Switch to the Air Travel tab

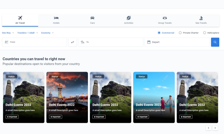[x=20, y=20]
